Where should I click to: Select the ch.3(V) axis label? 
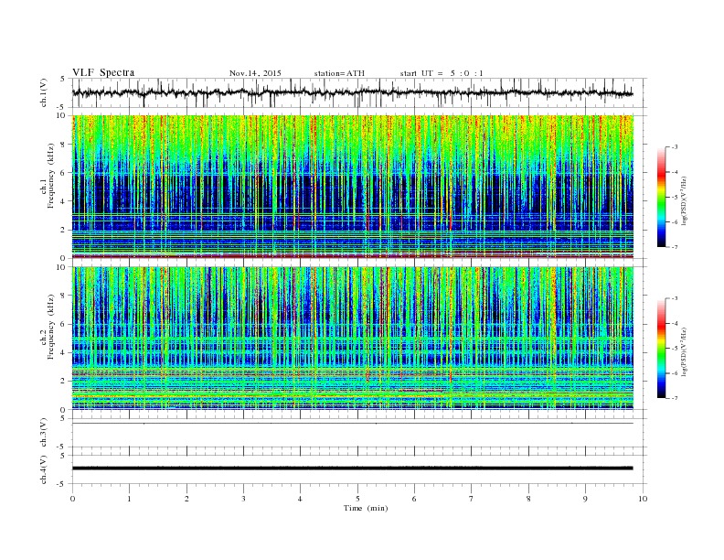44,432
